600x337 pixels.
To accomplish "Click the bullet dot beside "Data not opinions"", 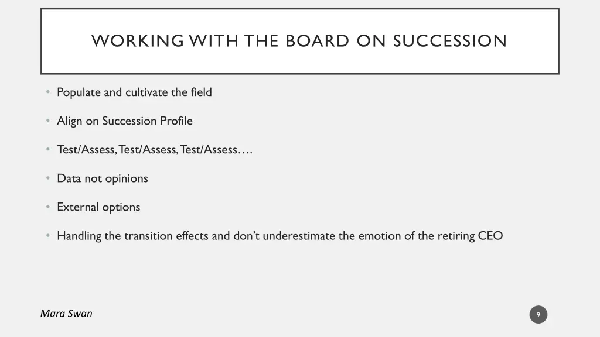I will pyautogui.click(x=47, y=178).
